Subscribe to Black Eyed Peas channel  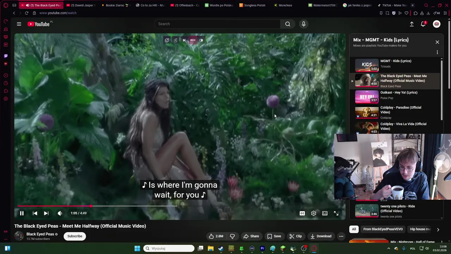pos(75,236)
